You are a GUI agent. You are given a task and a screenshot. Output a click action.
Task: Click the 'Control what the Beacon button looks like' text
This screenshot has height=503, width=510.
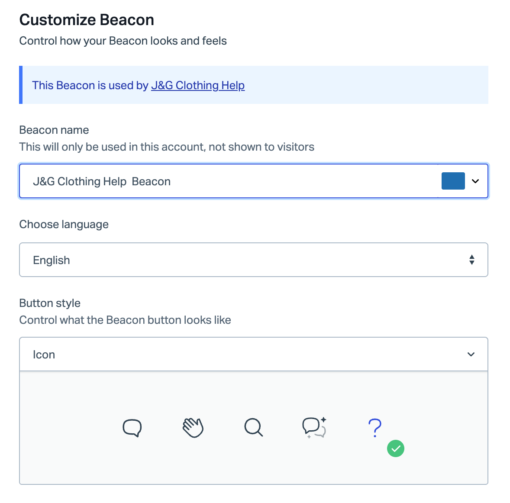pos(125,320)
